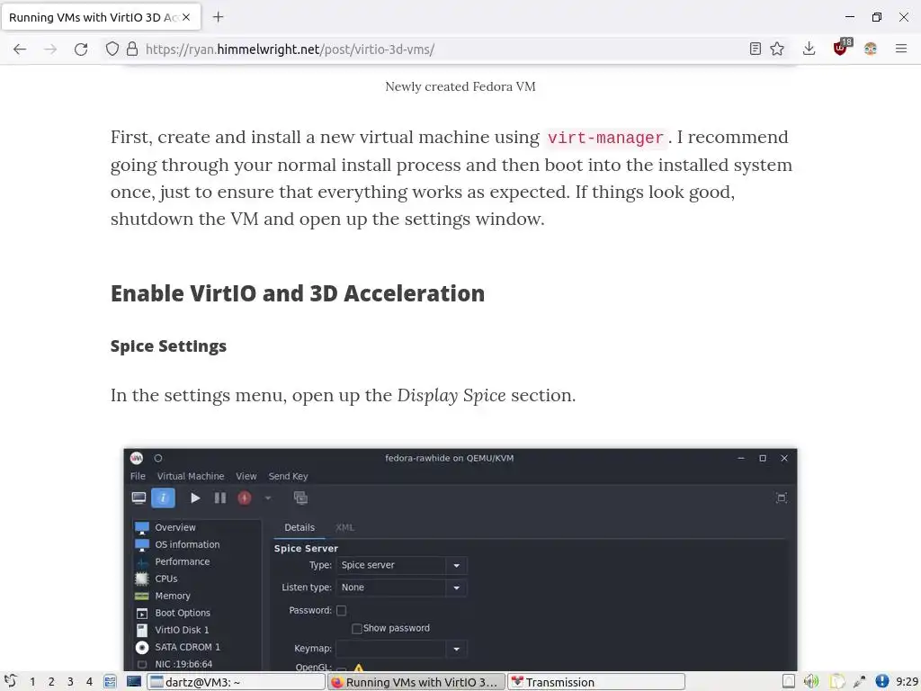Image resolution: width=921 pixels, height=691 pixels.
Task: Click the 9:29 taskbar clock
Action: pos(907,682)
